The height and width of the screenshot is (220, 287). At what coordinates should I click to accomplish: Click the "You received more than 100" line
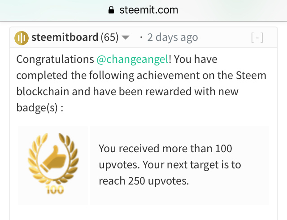pos(165,149)
